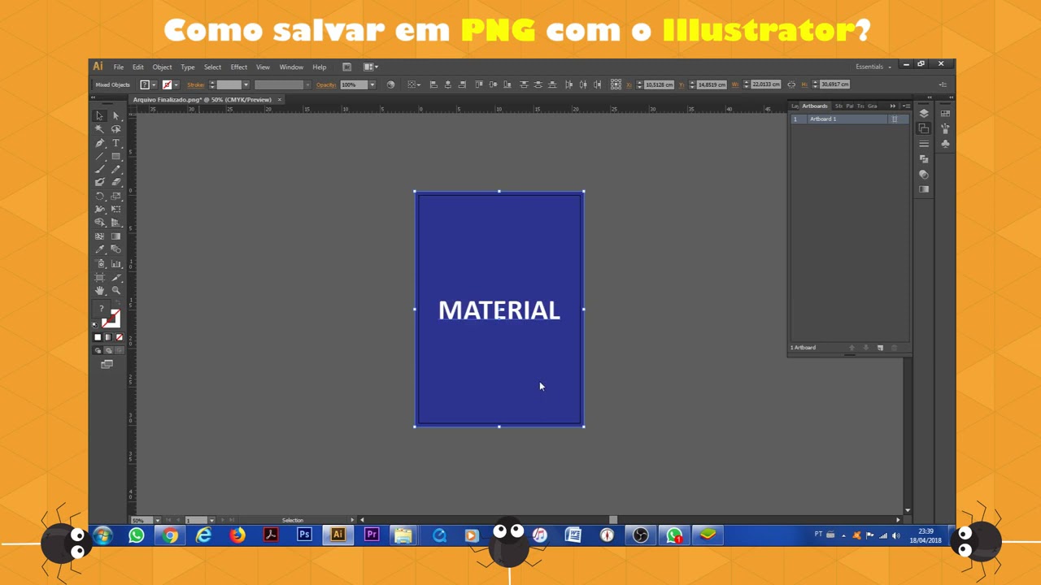Open the Effect menu

pyautogui.click(x=239, y=67)
